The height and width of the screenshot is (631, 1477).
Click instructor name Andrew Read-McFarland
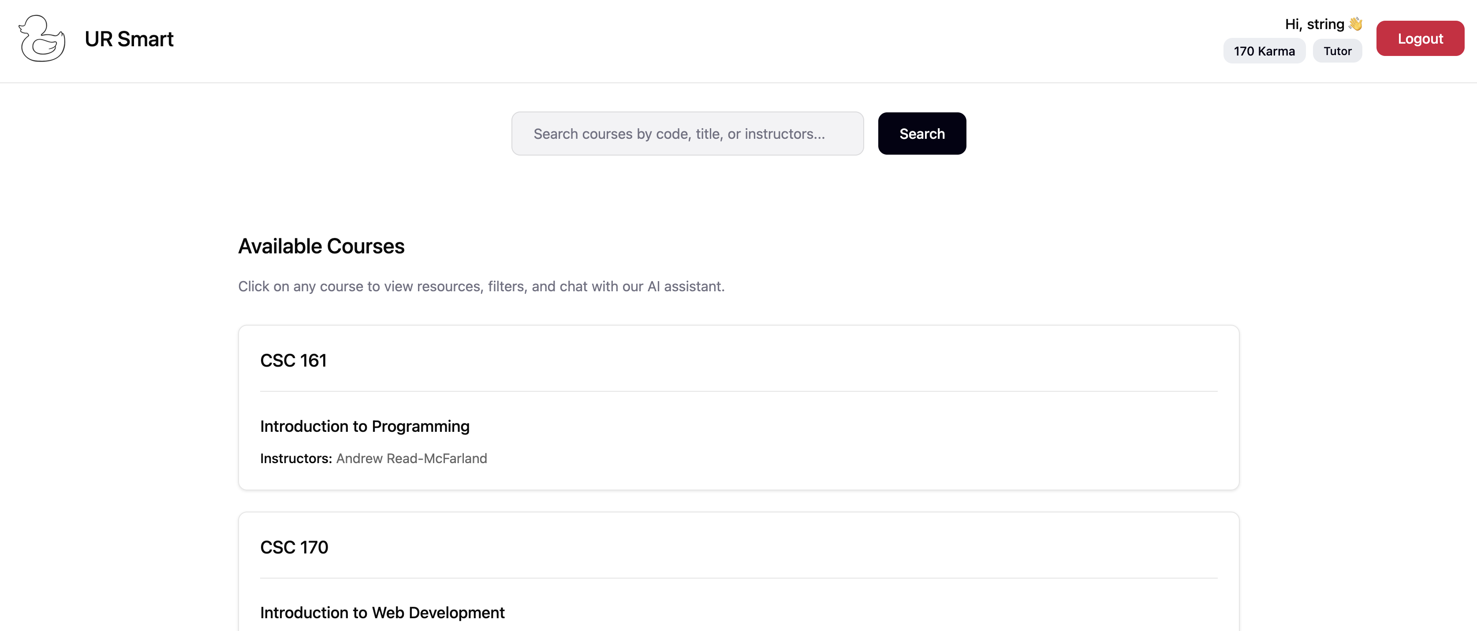click(x=411, y=459)
